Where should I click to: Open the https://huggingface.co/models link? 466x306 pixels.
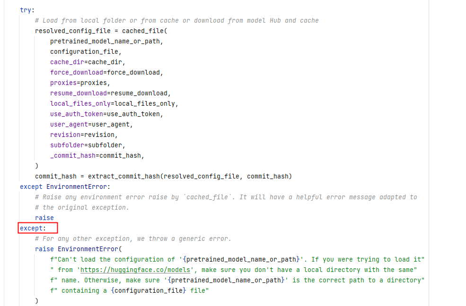135,270
